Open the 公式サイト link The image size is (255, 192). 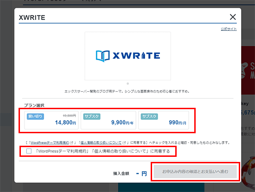point(229,29)
